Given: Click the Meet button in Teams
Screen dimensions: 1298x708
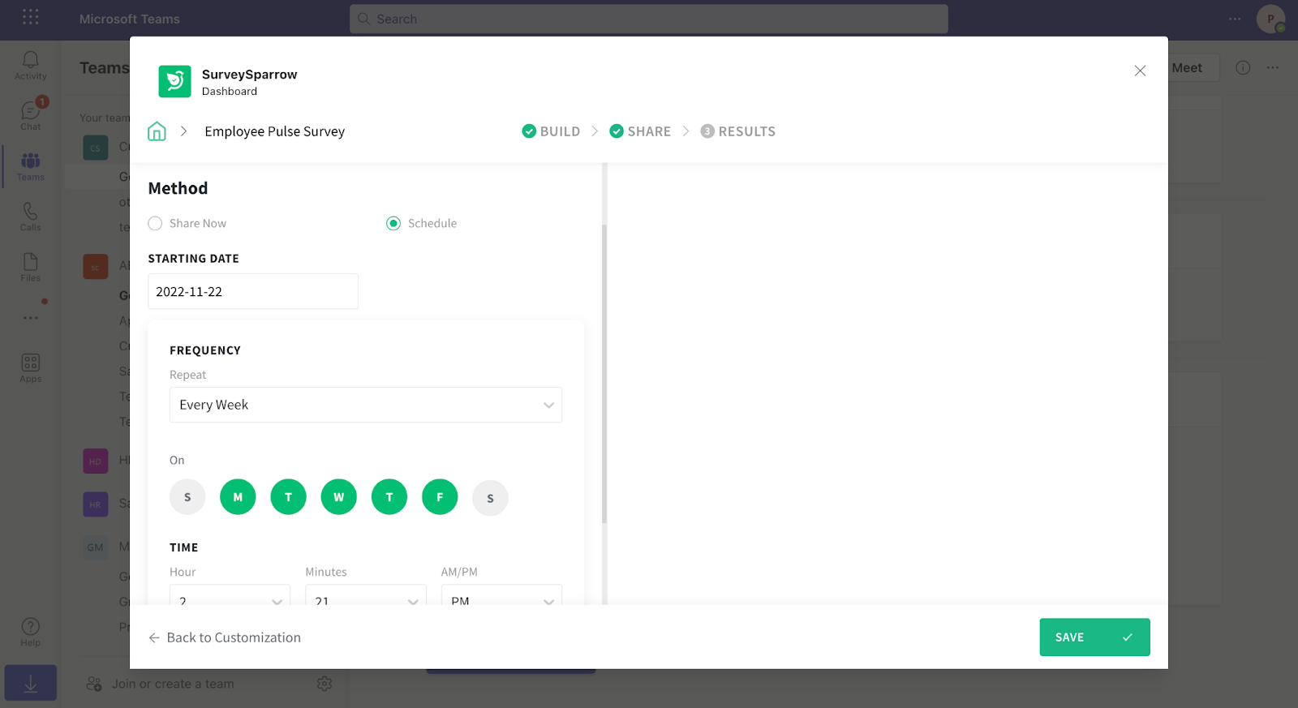Looking at the screenshot, I should coord(1187,68).
